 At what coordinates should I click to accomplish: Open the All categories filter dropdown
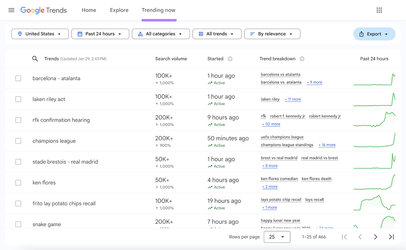(161, 34)
